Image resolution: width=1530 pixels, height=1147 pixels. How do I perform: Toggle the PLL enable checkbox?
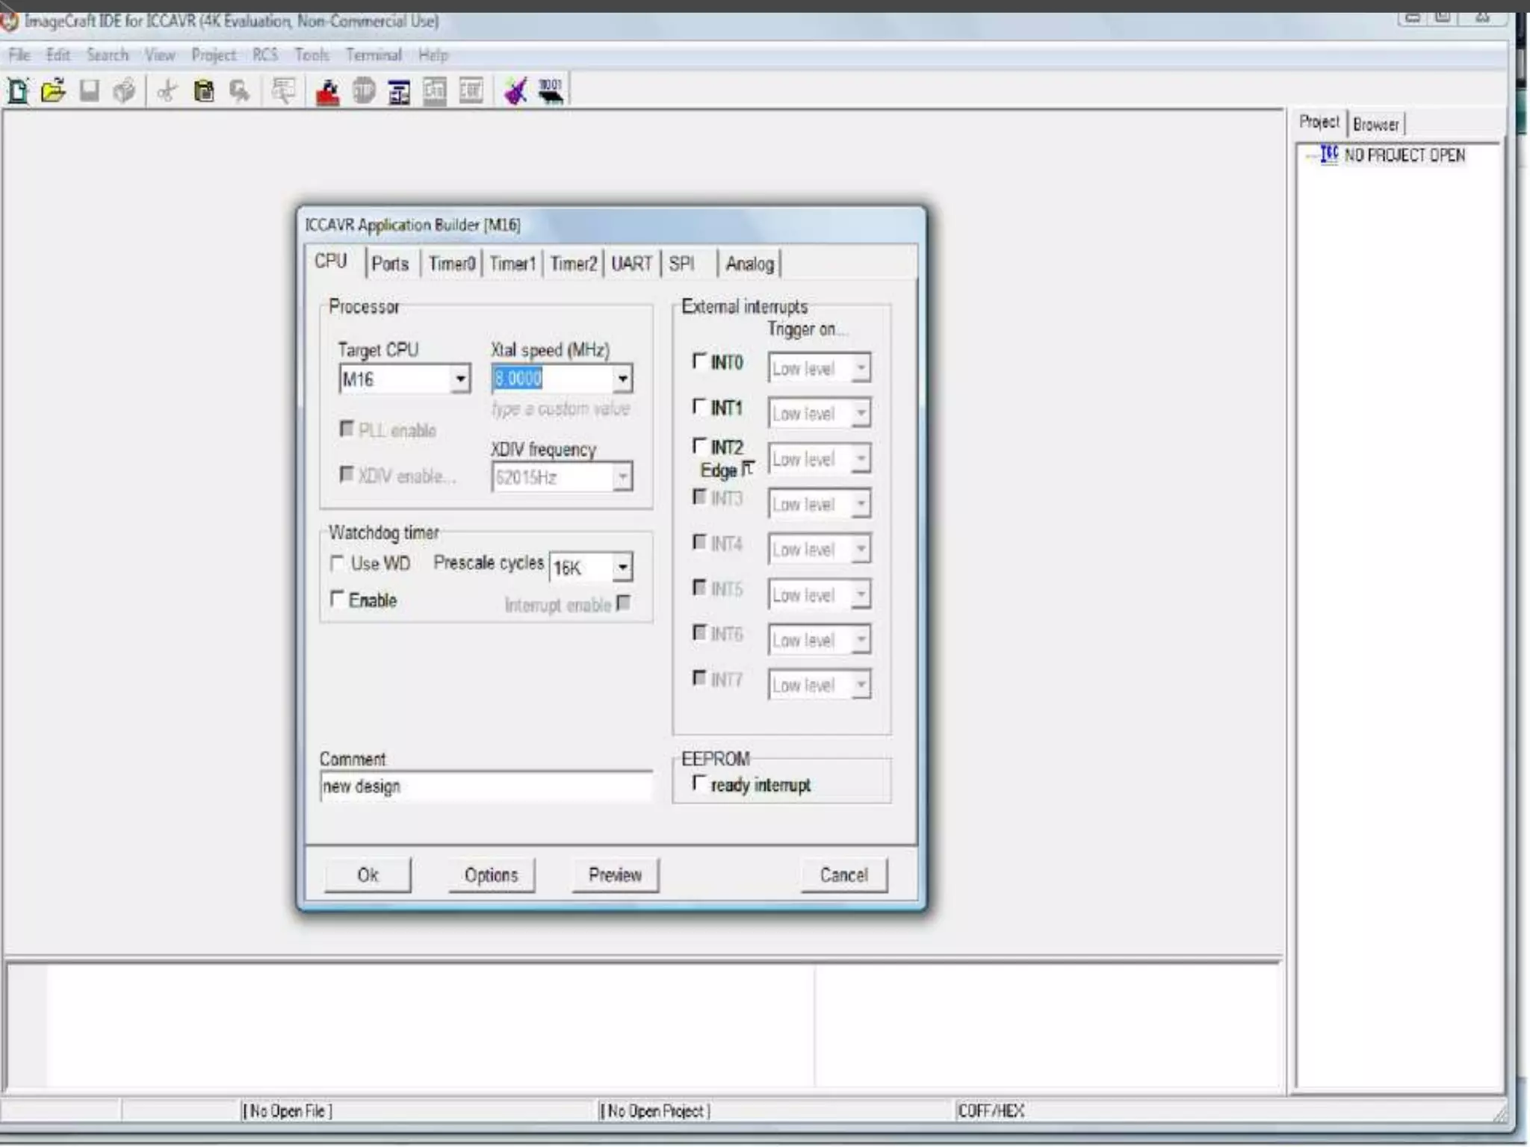346,429
